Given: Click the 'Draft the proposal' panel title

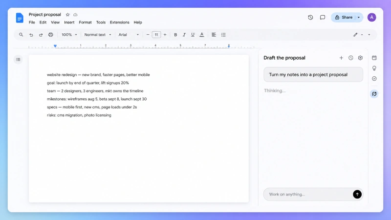Looking at the screenshot, I should pyautogui.click(x=284, y=58).
